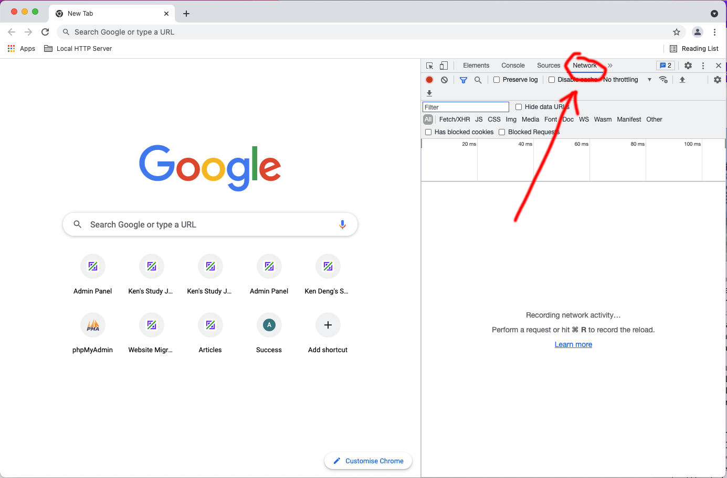Viewport: 727px width, 478px height.
Task: Open the No throttling dropdown
Action: click(x=627, y=80)
